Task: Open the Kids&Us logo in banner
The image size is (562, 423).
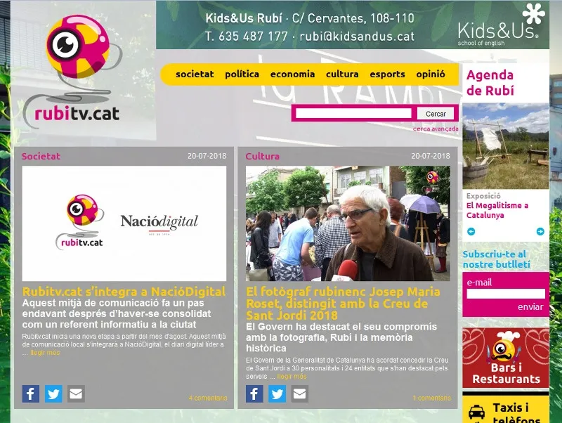Action: click(501, 25)
